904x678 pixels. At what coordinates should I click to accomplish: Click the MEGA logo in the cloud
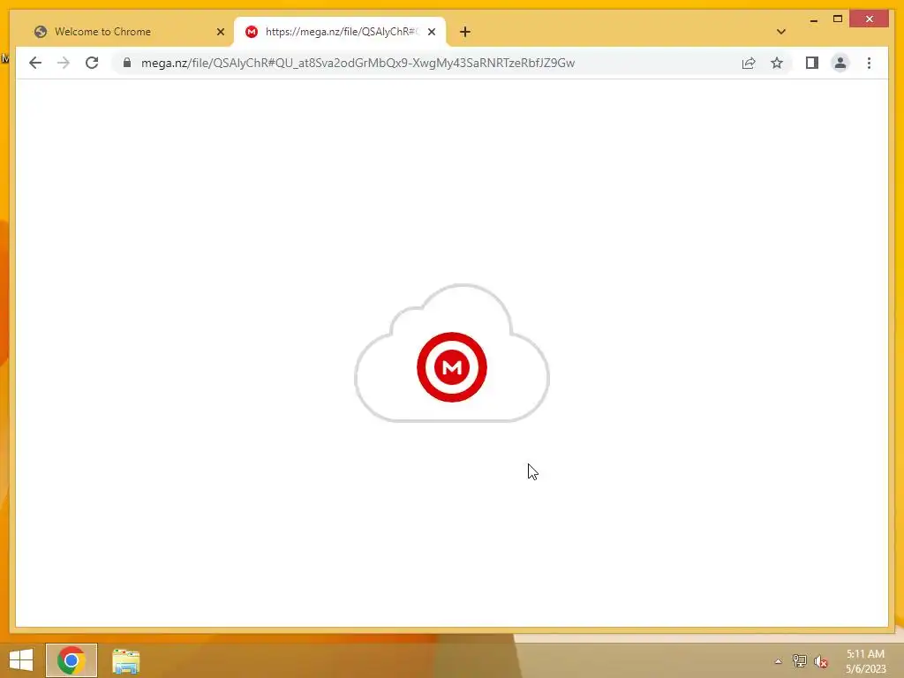pos(452,367)
